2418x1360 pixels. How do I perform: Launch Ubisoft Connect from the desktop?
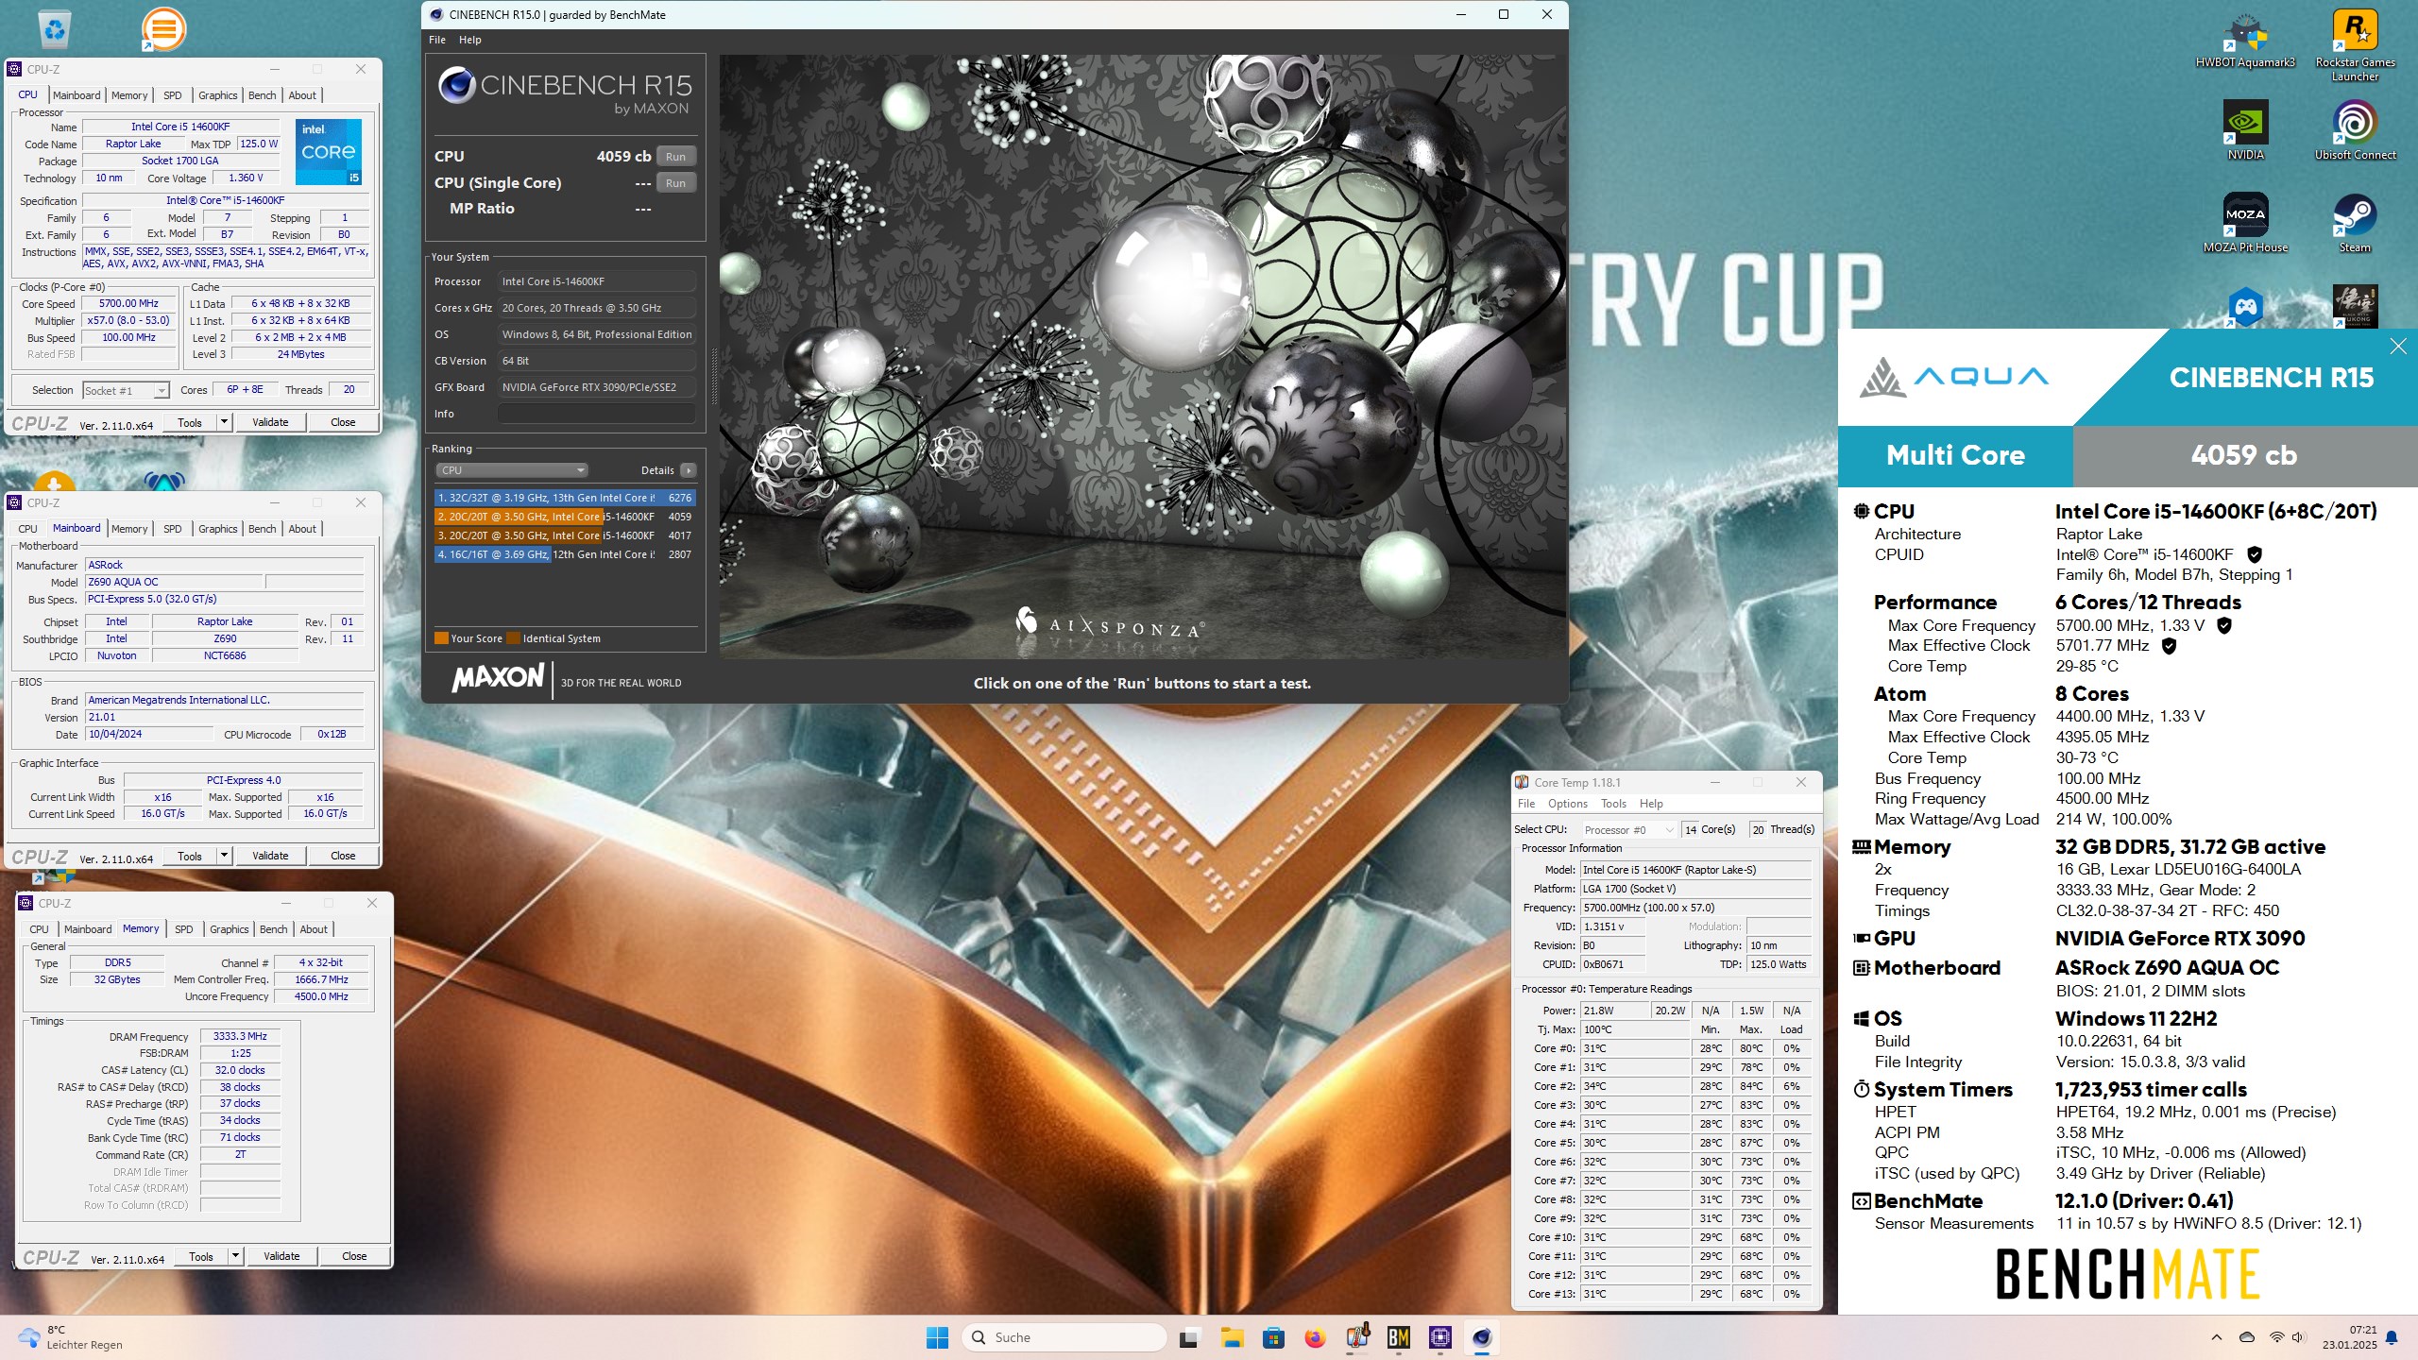[x=2355, y=130]
